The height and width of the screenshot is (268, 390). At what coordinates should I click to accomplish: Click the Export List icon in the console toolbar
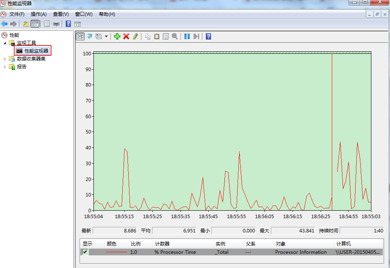click(47, 24)
